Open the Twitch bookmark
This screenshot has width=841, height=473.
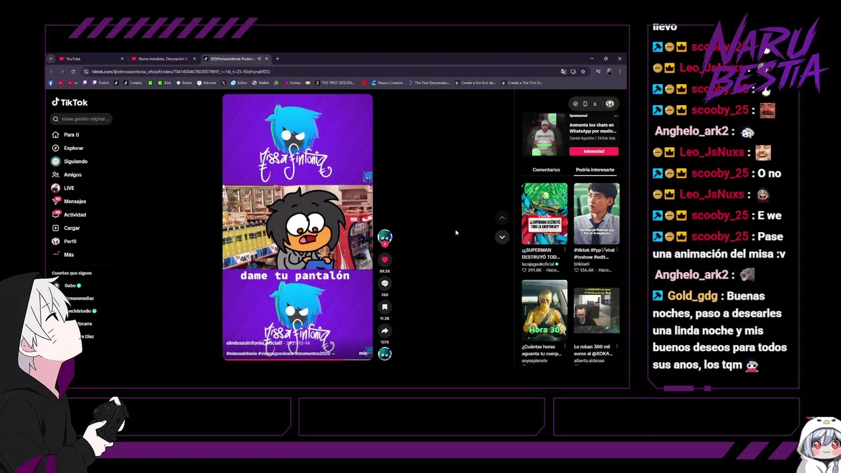pos(101,83)
